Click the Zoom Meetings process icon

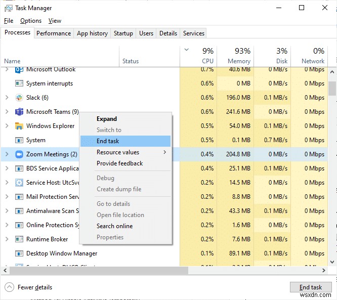click(19, 154)
